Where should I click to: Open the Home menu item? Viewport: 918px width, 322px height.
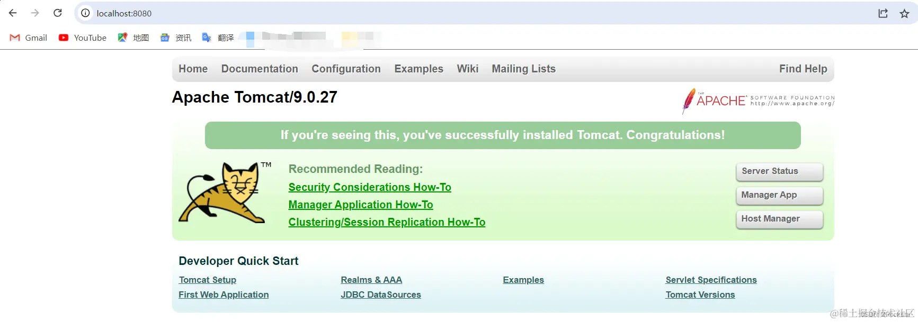pyautogui.click(x=193, y=69)
